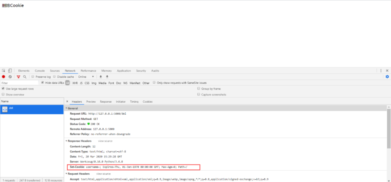Close the request details pane
Viewport: 391px width, 182px height.
(x=67, y=102)
